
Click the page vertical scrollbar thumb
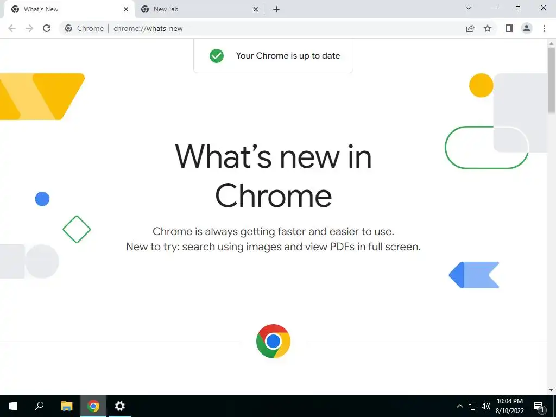pos(552,81)
